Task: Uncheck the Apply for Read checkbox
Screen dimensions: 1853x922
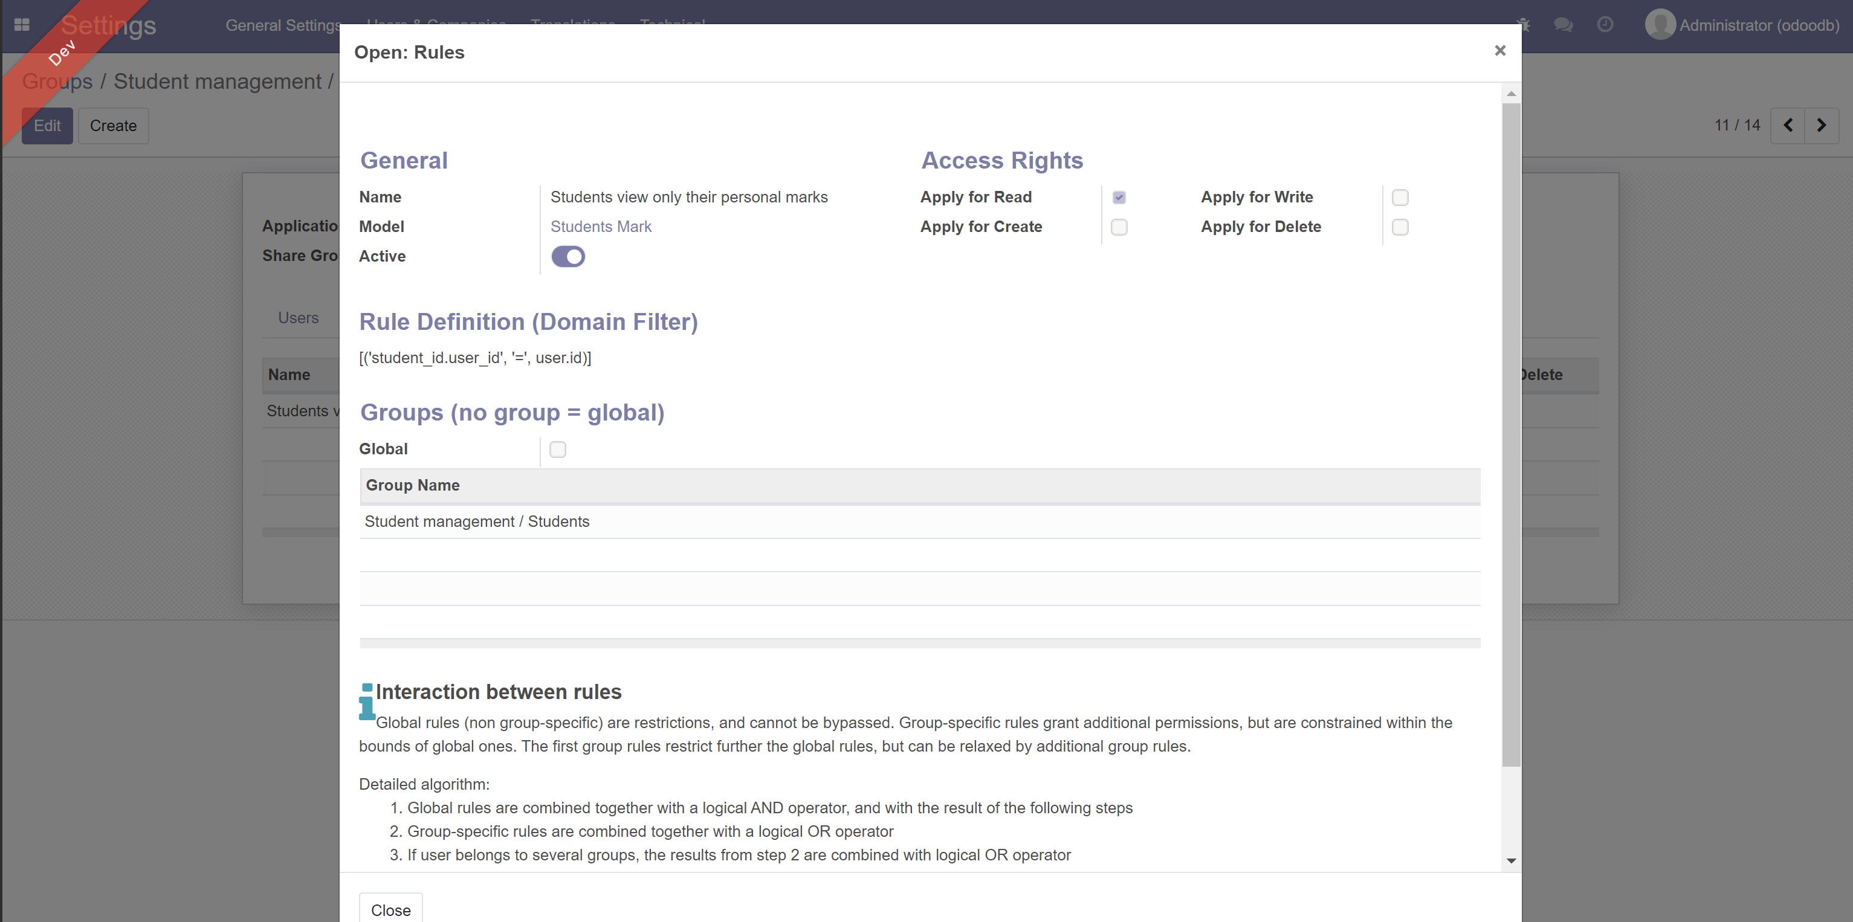Action: click(x=1119, y=196)
